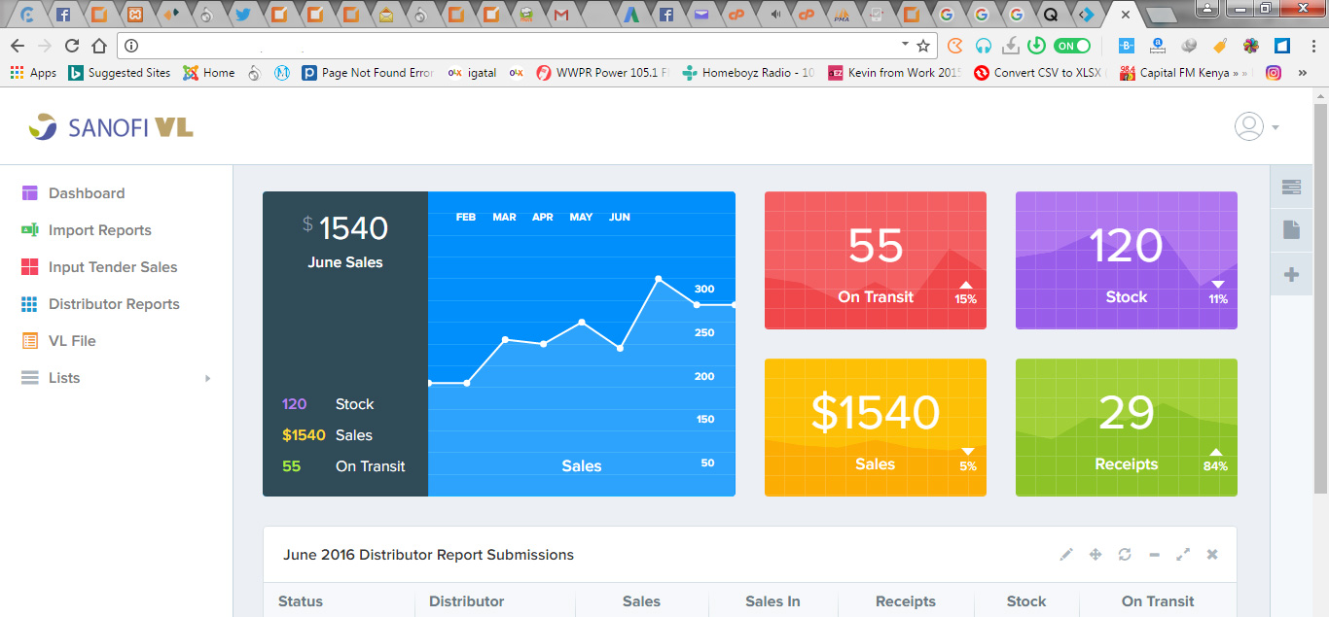Click the move icon on submissions panel
Image resolution: width=1329 pixels, height=617 pixels.
point(1096,555)
